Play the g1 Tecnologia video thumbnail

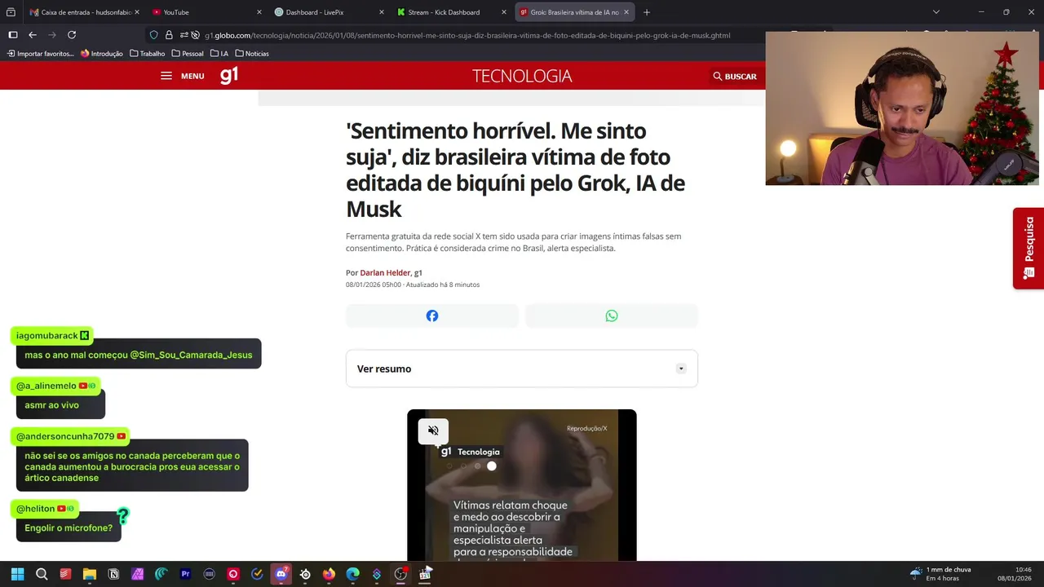(x=522, y=485)
